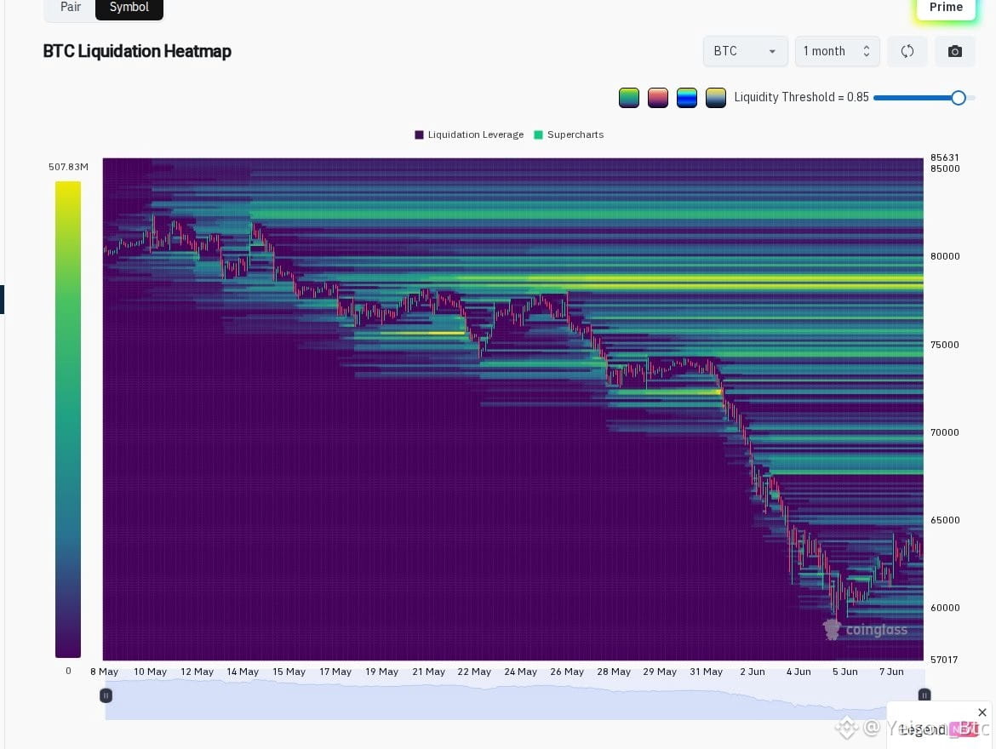Open the Prime button
This screenshot has height=749, width=996.
click(x=946, y=8)
